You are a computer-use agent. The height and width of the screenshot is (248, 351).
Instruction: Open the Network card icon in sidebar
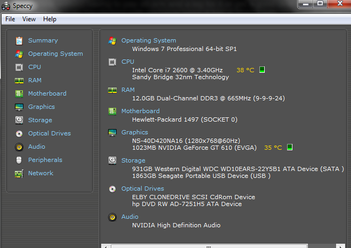click(19, 174)
